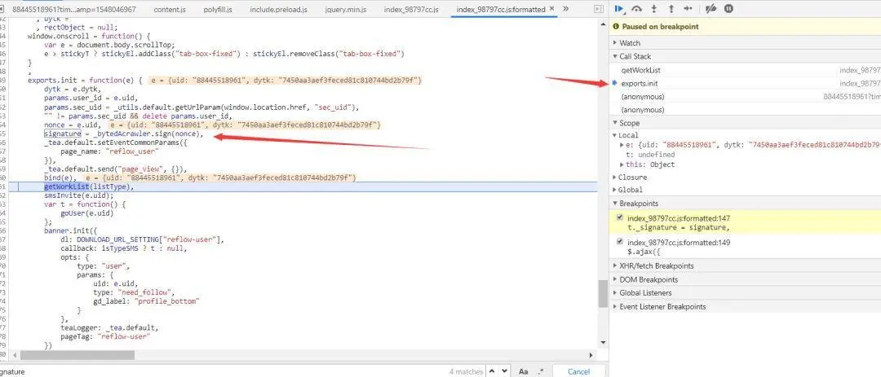Select getWorkList call stack frame
The image size is (881, 377).
click(745, 70)
